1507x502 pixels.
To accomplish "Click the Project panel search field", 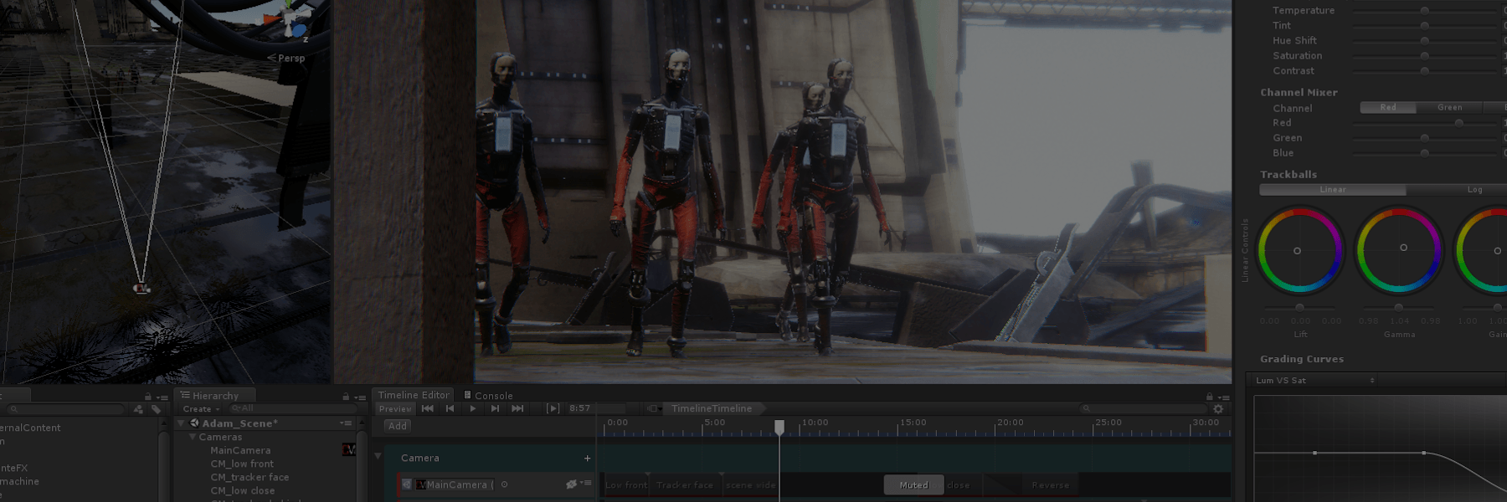I will [x=66, y=409].
